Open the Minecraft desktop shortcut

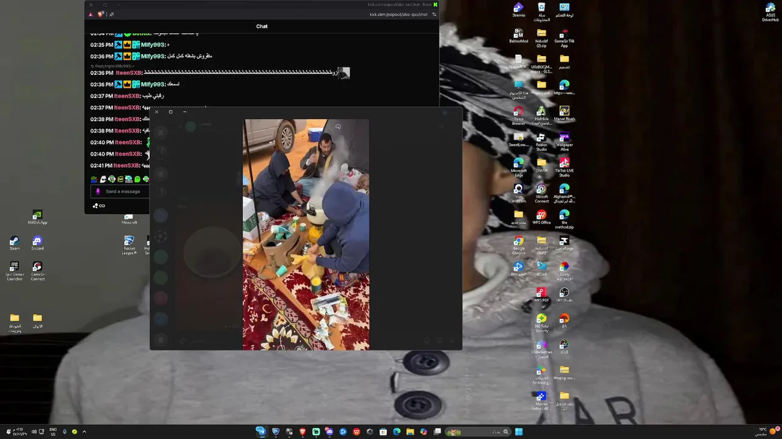coord(129,220)
